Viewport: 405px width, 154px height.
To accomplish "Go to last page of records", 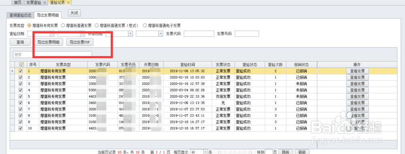I will pos(250,152).
